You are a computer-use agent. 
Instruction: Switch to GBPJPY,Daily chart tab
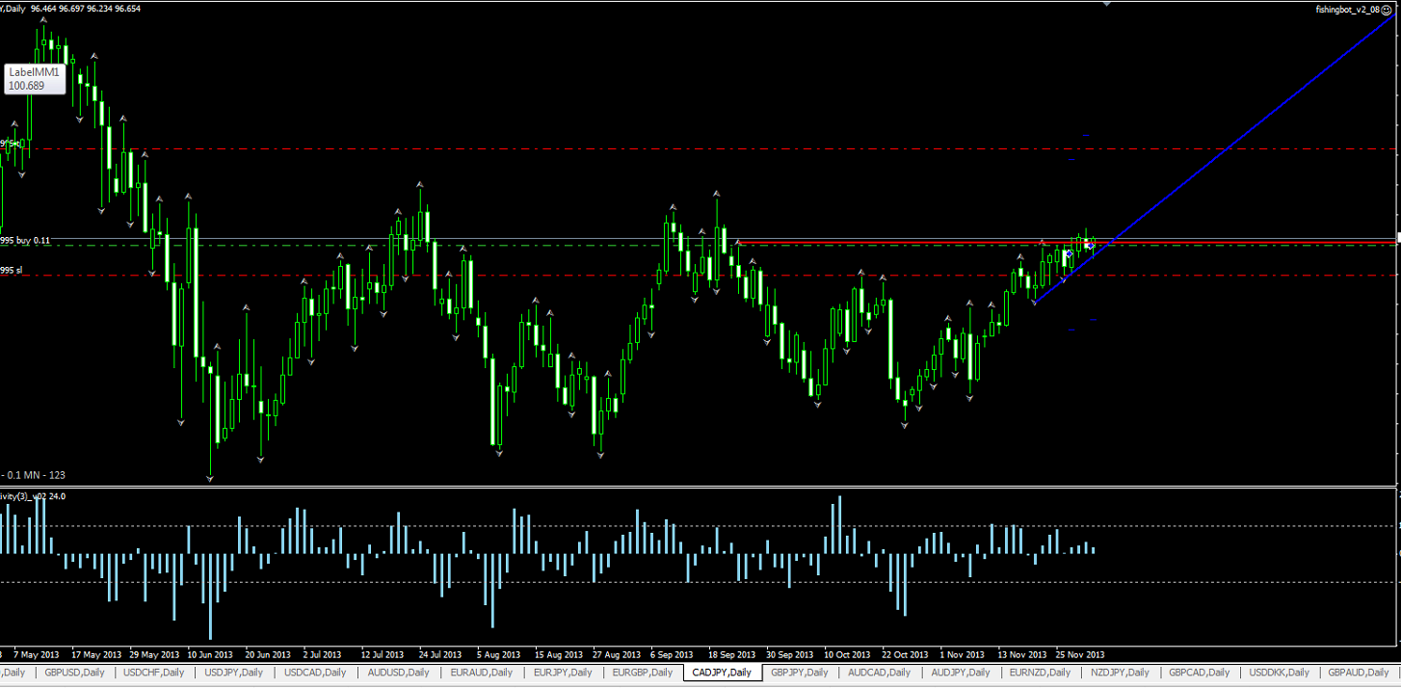[801, 673]
